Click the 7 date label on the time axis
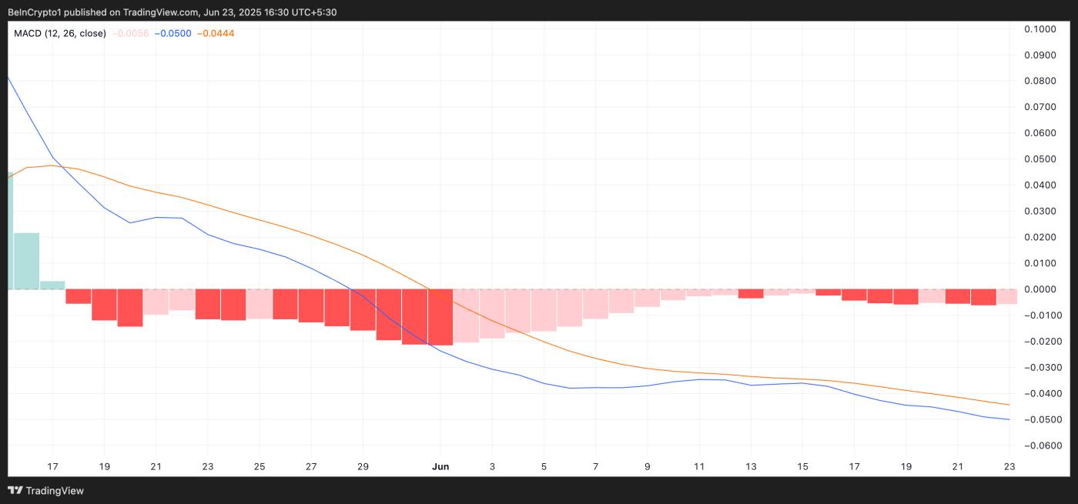The height and width of the screenshot is (504, 1078). (596, 466)
